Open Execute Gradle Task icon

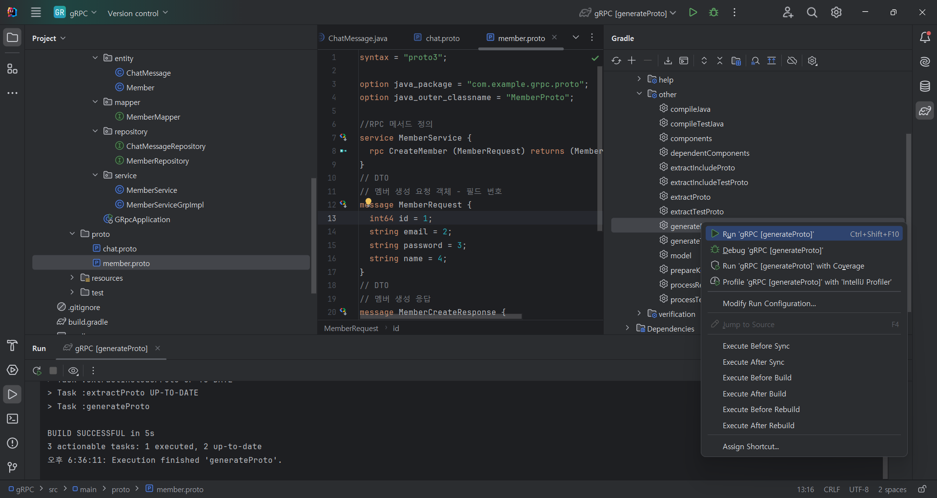click(x=684, y=61)
